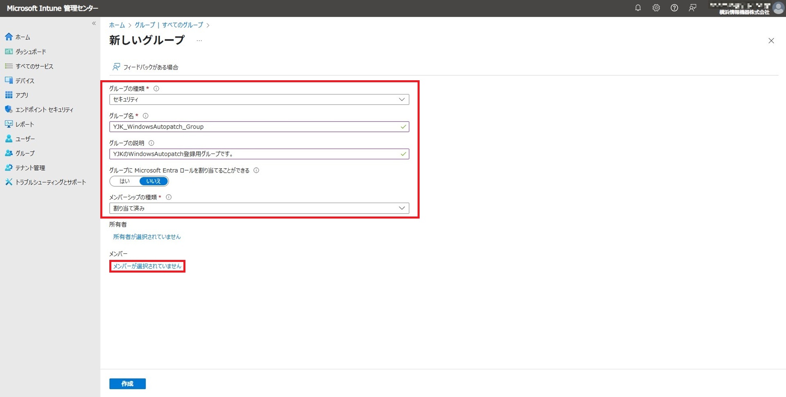Click グループ名 input field

pos(259,126)
